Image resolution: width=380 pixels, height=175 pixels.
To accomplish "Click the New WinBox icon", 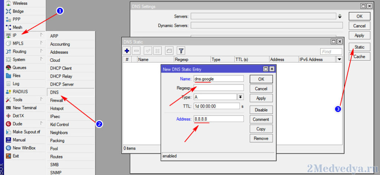I will click(9, 148).
